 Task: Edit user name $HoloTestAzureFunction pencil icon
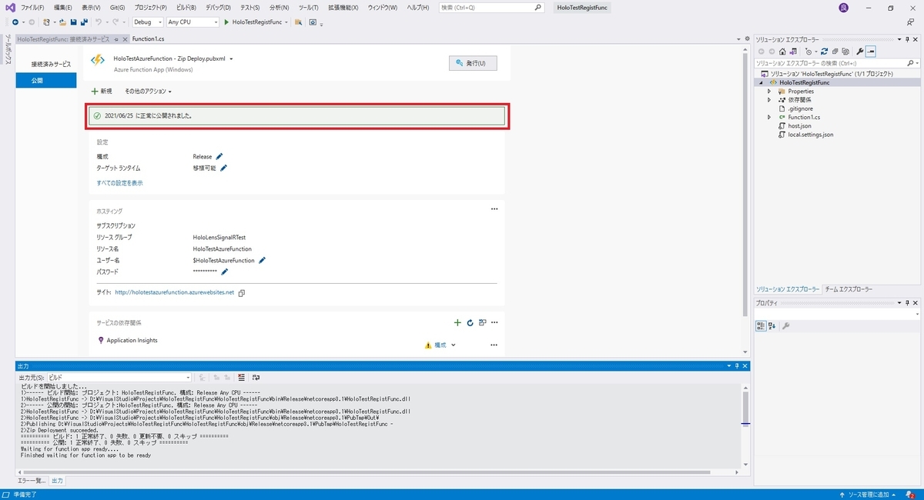[262, 260]
